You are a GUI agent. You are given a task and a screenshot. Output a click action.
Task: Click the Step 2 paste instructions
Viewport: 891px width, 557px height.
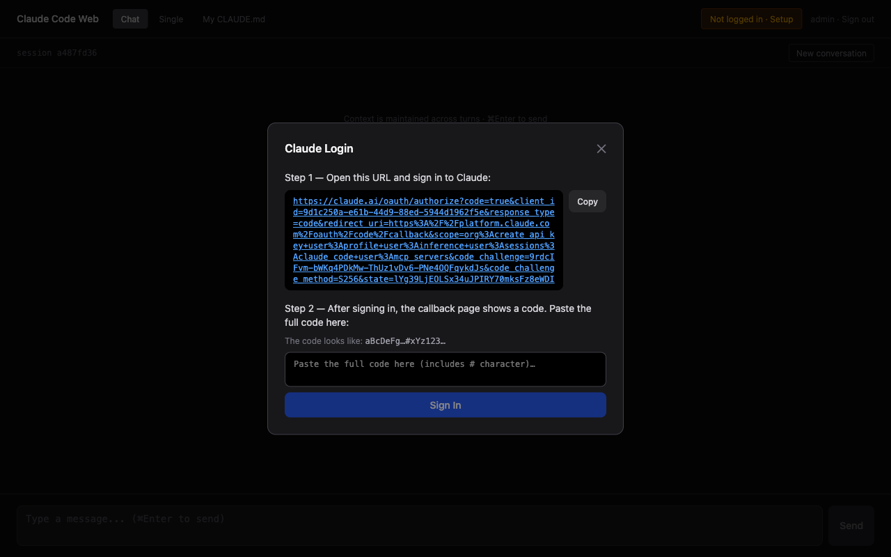click(438, 315)
